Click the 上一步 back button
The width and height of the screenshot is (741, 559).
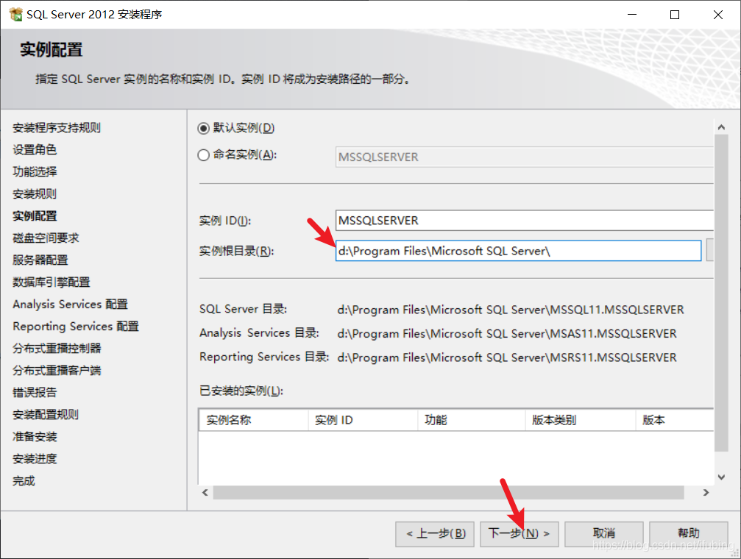click(x=435, y=534)
